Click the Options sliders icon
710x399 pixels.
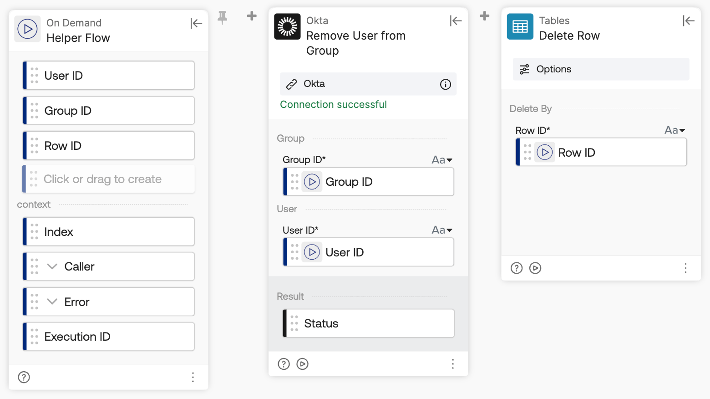pyautogui.click(x=524, y=69)
